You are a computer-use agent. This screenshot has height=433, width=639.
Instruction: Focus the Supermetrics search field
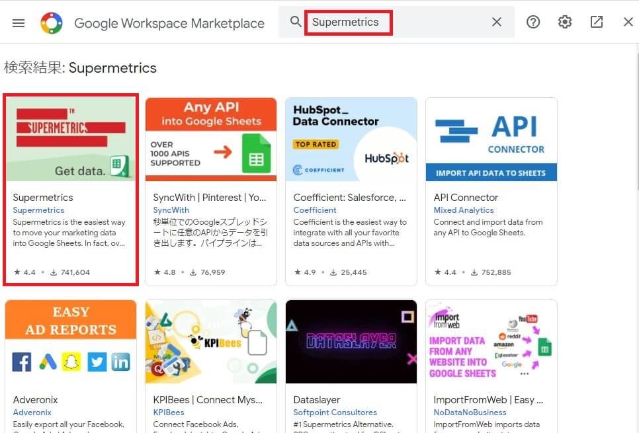398,22
